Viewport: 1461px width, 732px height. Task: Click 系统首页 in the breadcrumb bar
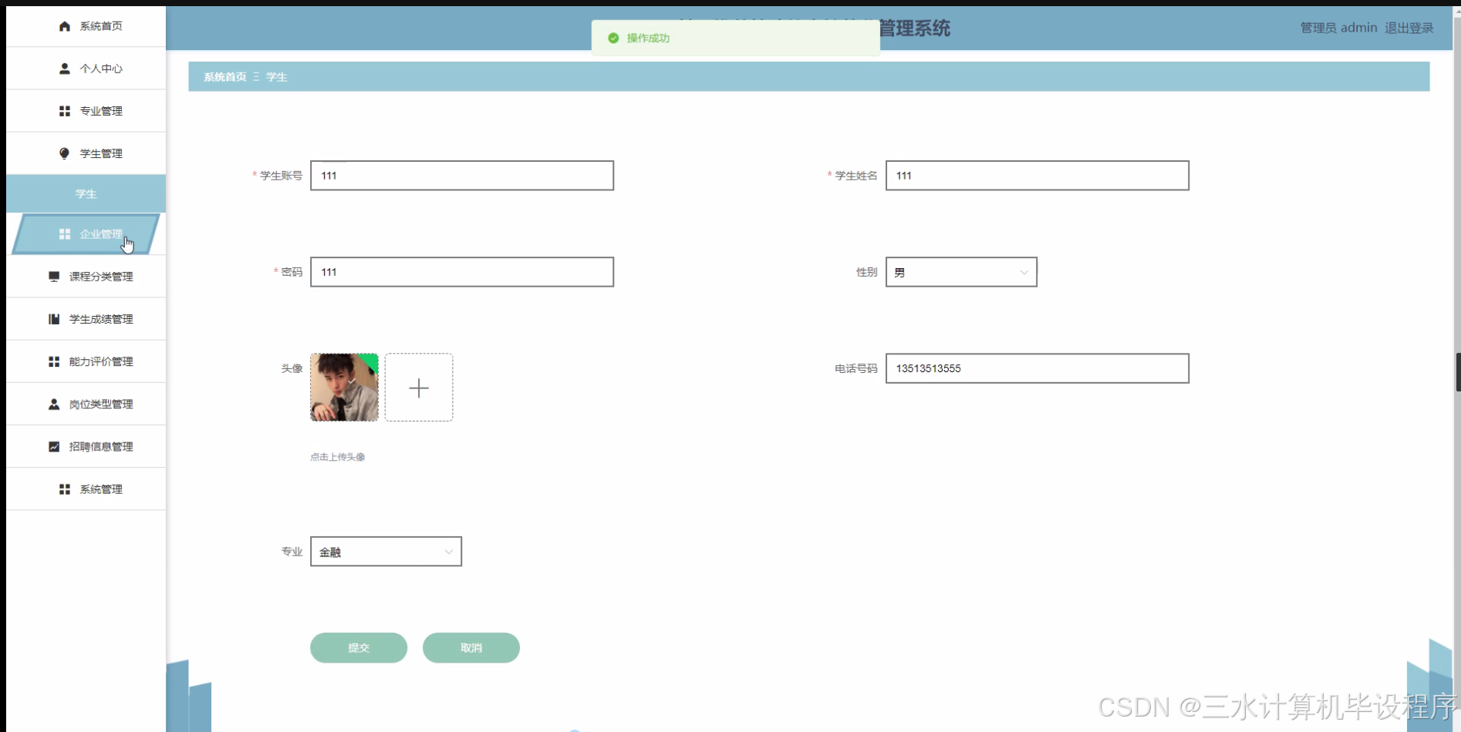(224, 76)
